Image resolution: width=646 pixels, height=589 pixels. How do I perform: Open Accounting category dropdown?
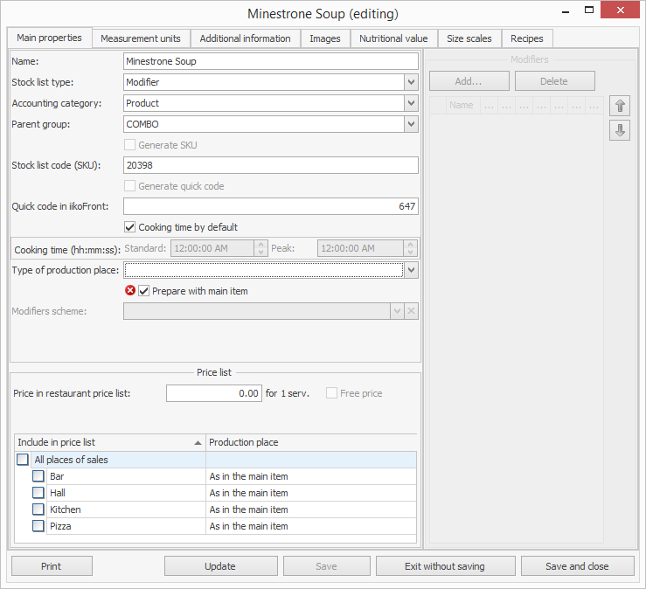(x=411, y=103)
